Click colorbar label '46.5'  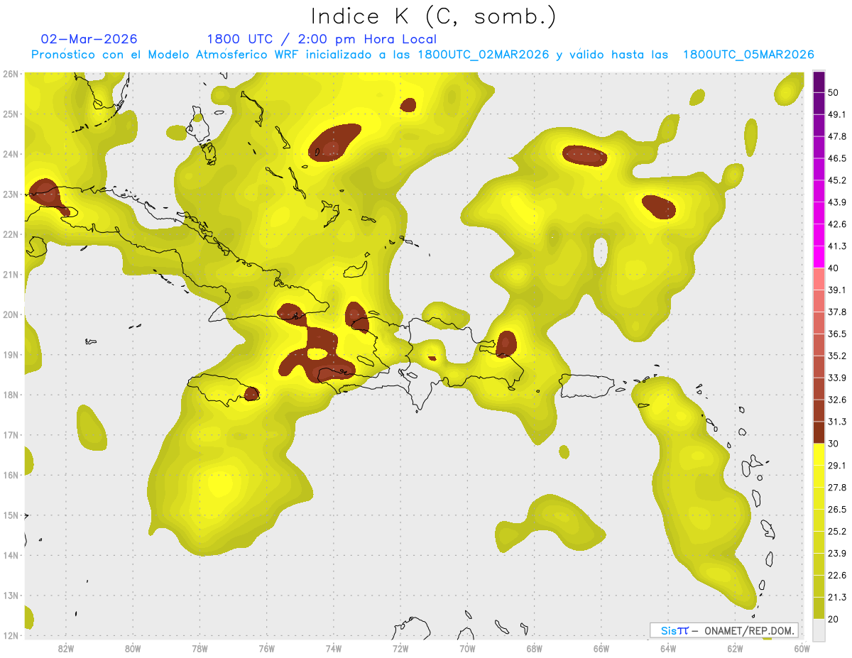837,158
